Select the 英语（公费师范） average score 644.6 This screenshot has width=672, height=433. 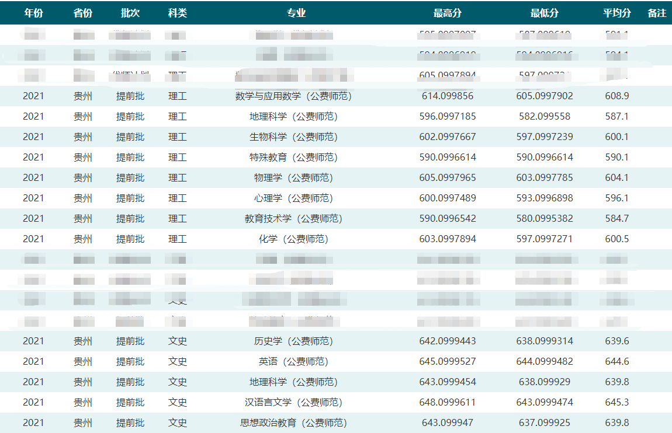coord(617,361)
